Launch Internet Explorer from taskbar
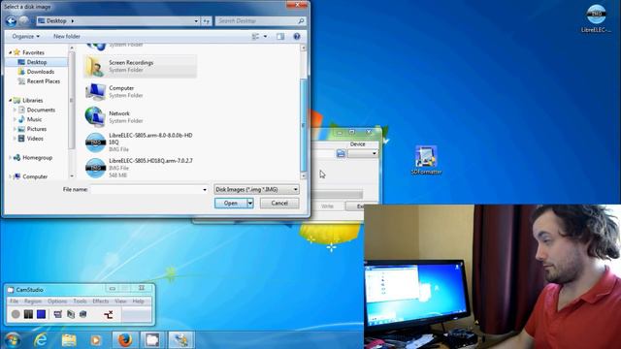This screenshot has height=349, width=621. (41, 340)
